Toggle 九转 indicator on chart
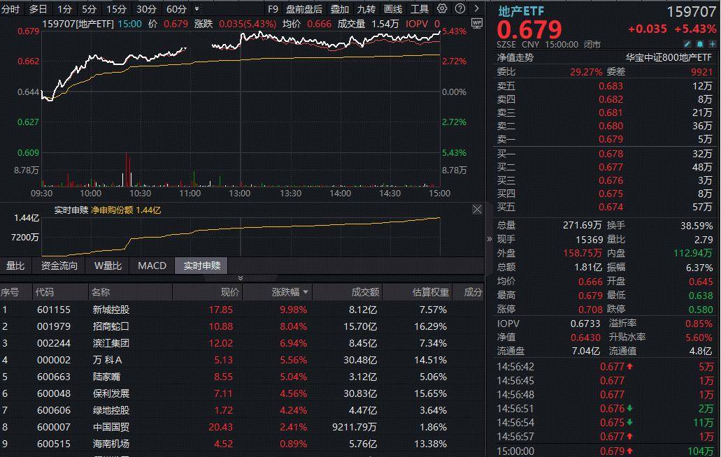721x457 pixels. point(366,9)
